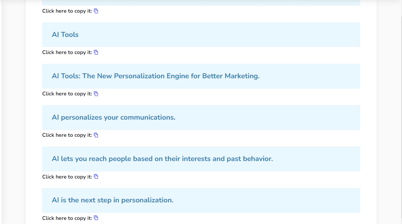Copy the "AI Tools" result using its clipboard icon
Screen dimensions: 402x224
(96, 52)
